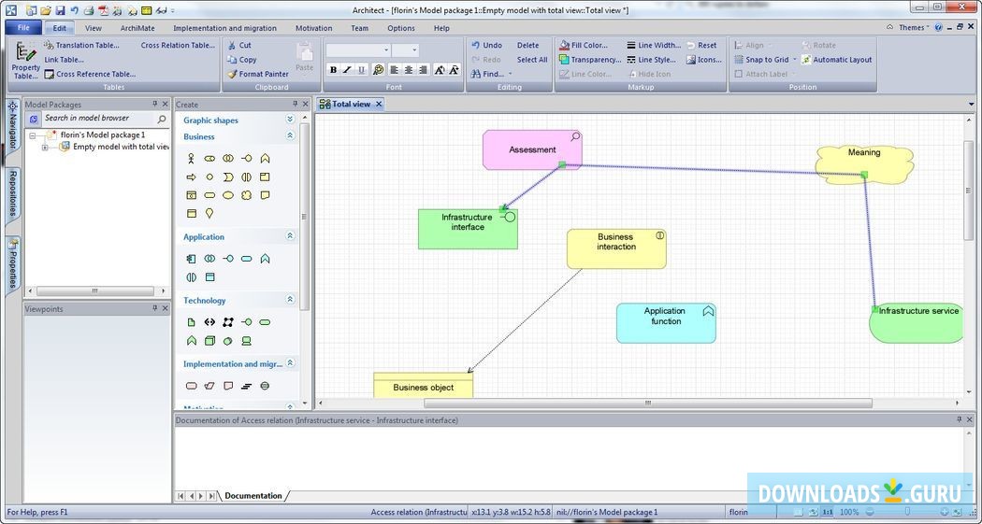Click Automatic Layout button
Image resolution: width=982 pixels, height=524 pixels.
point(837,60)
